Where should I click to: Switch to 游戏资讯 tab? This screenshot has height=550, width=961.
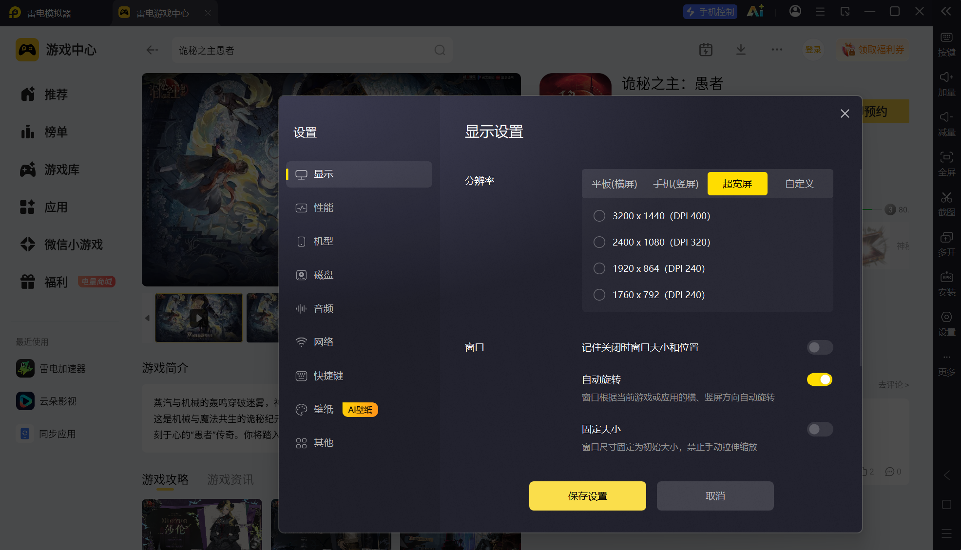tap(231, 480)
